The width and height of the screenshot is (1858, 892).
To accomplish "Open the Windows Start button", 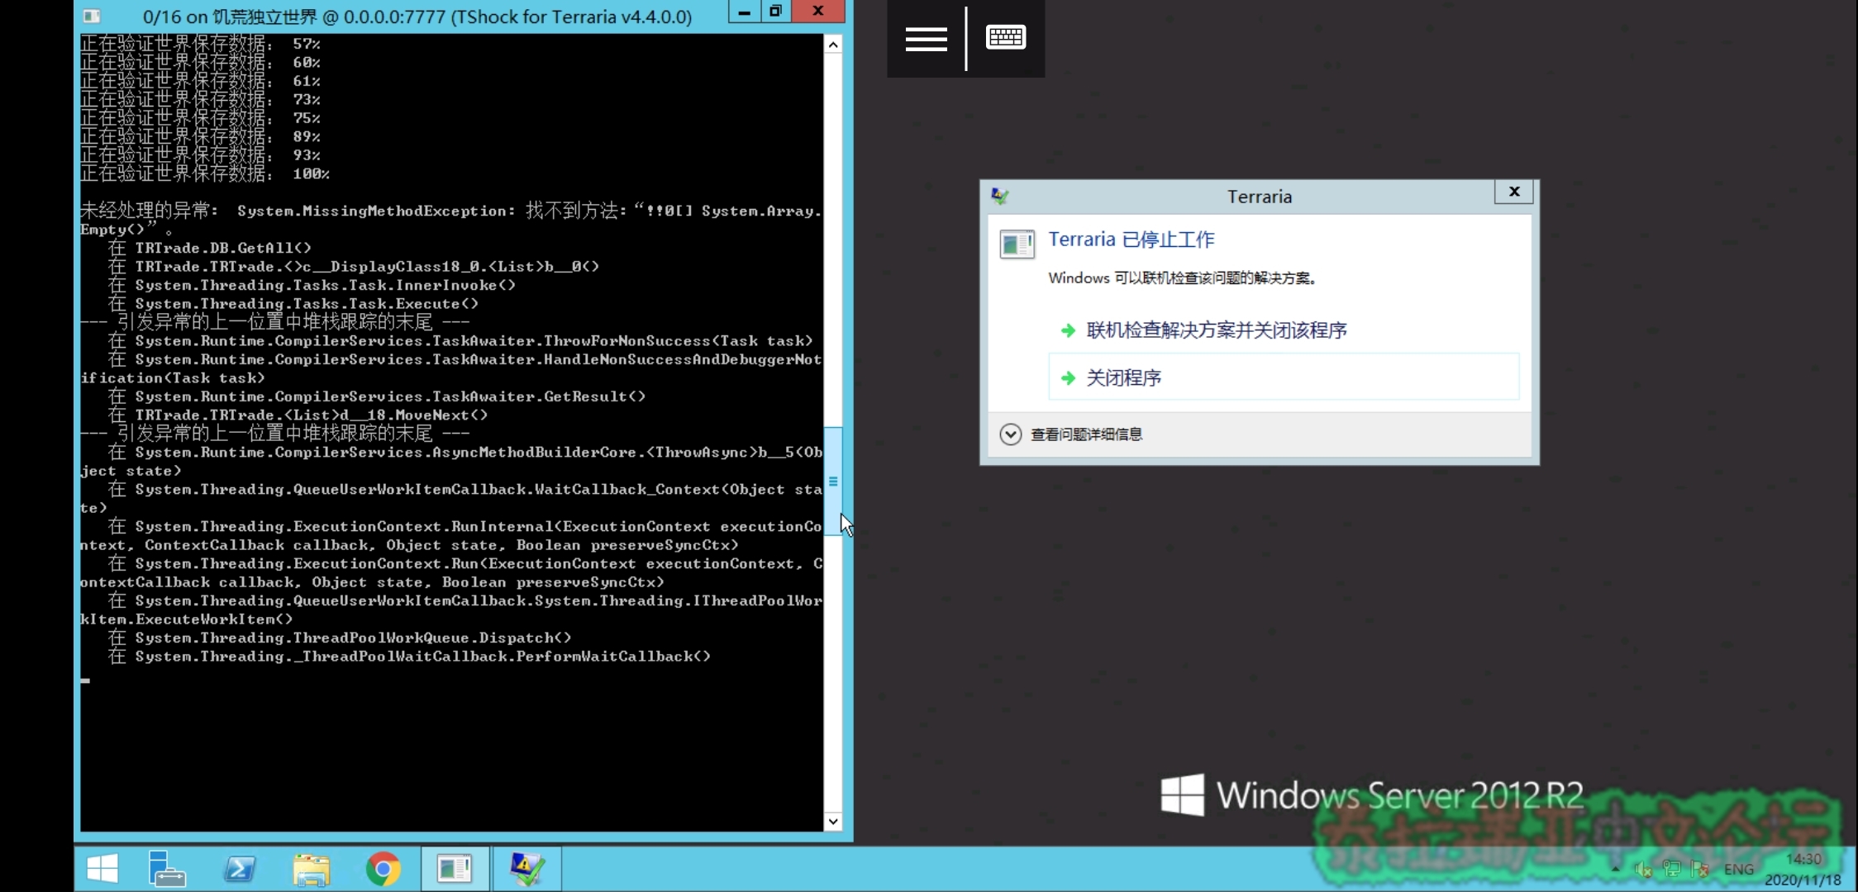I will (x=102, y=869).
